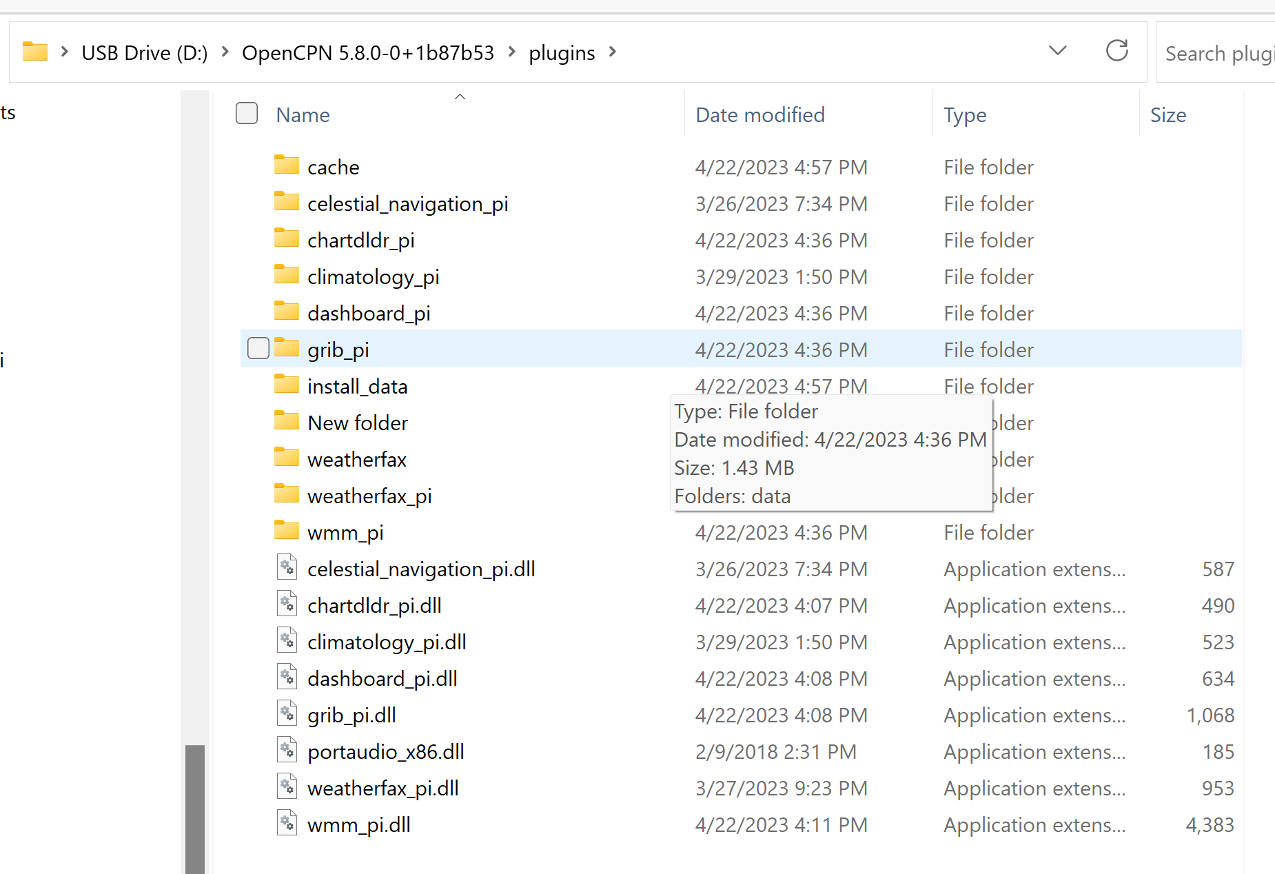Click inside the Search plugins field
Viewport: 1275px width, 874px height.
[1227, 52]
